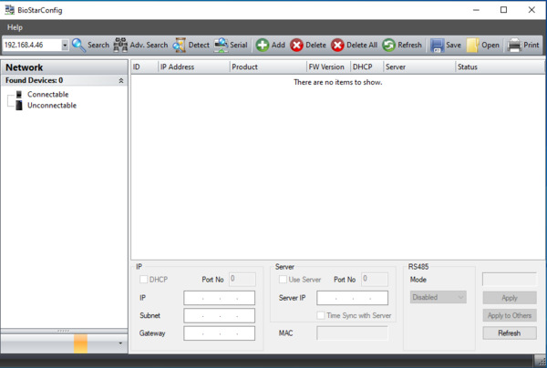Click the Server Port No field
This screenshot has height=368, width=547.
click(375, 279)
